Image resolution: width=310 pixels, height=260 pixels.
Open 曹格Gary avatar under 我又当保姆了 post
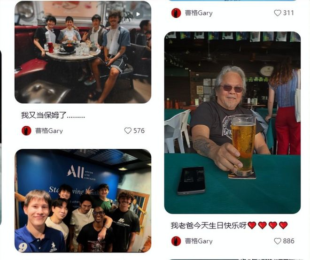(x=26, y=130)
